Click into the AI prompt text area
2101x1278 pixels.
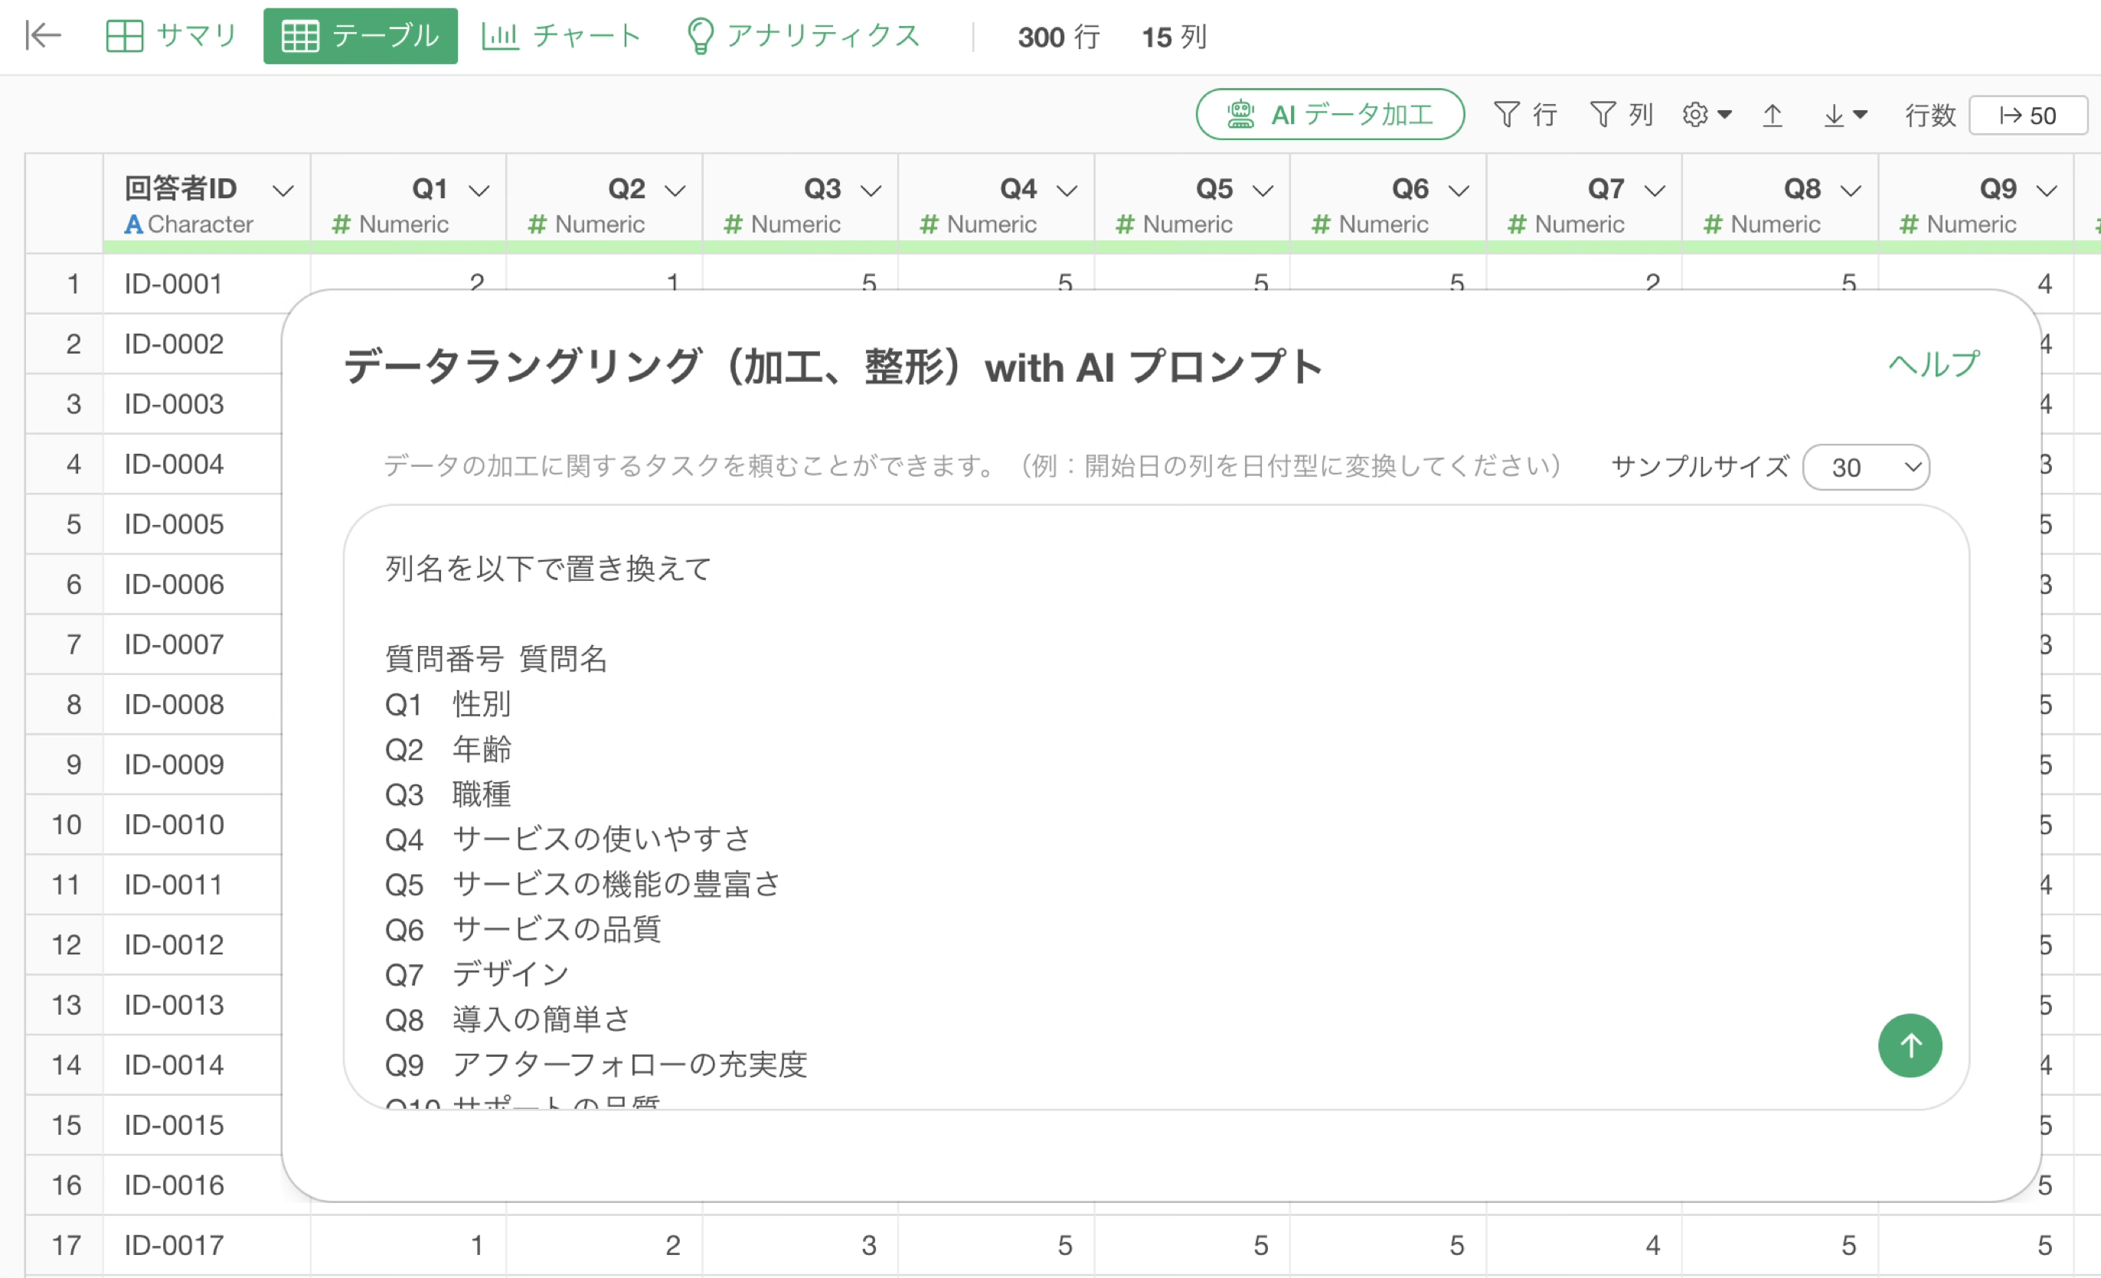1109,767
